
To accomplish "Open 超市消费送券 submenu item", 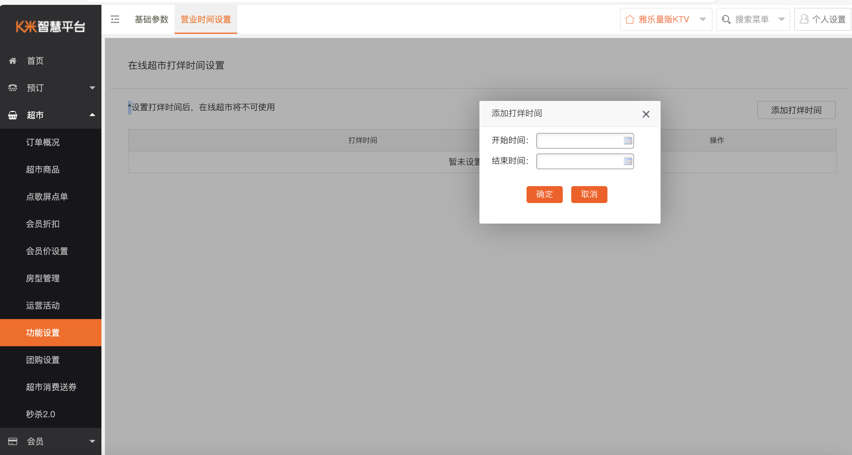I will (x=51, y=387).
